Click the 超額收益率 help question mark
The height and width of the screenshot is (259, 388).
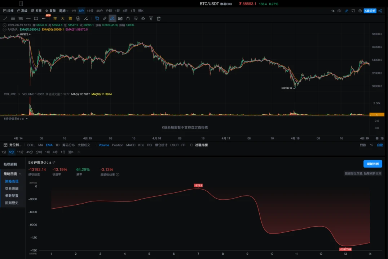pos(118,175)
